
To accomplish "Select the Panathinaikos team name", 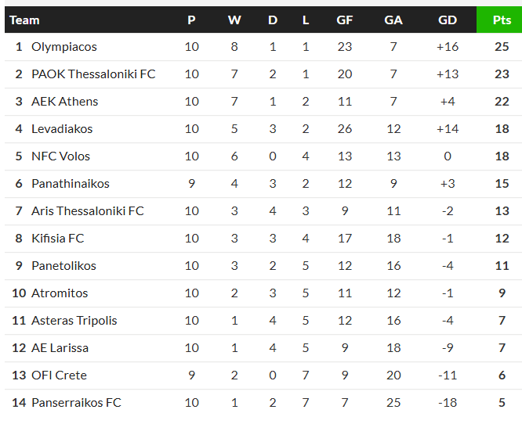I will 71,184.
